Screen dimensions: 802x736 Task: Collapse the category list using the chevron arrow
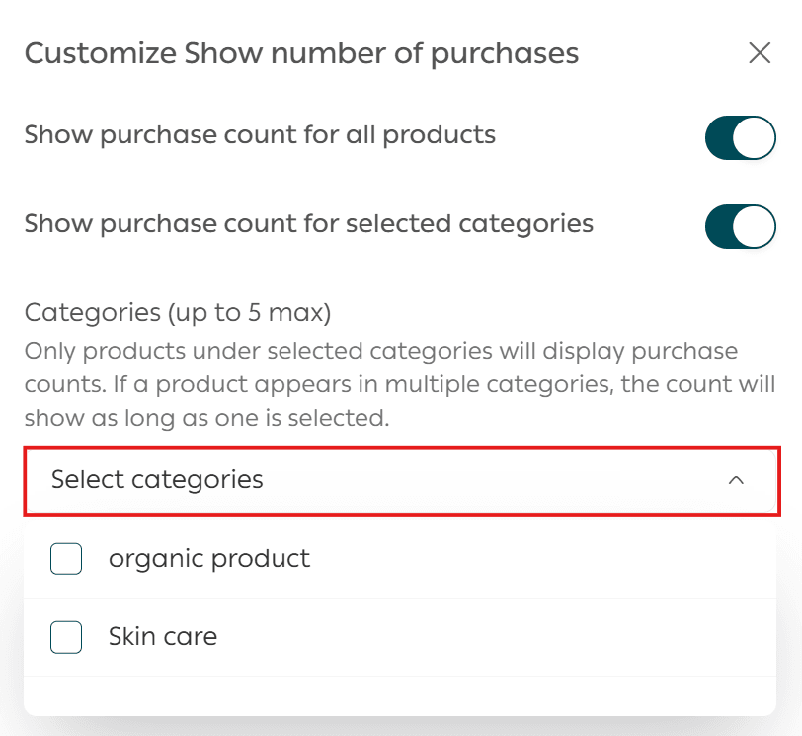click(x=735, y=480)
